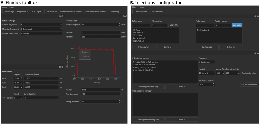Click the Probe name input field

205,25
